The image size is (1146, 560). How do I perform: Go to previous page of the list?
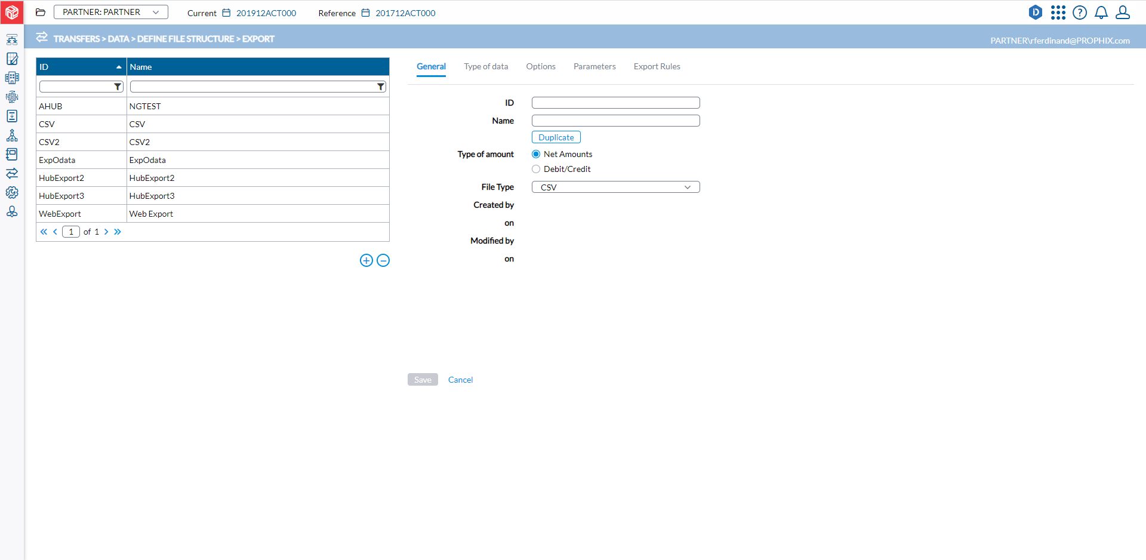point(56,232)
